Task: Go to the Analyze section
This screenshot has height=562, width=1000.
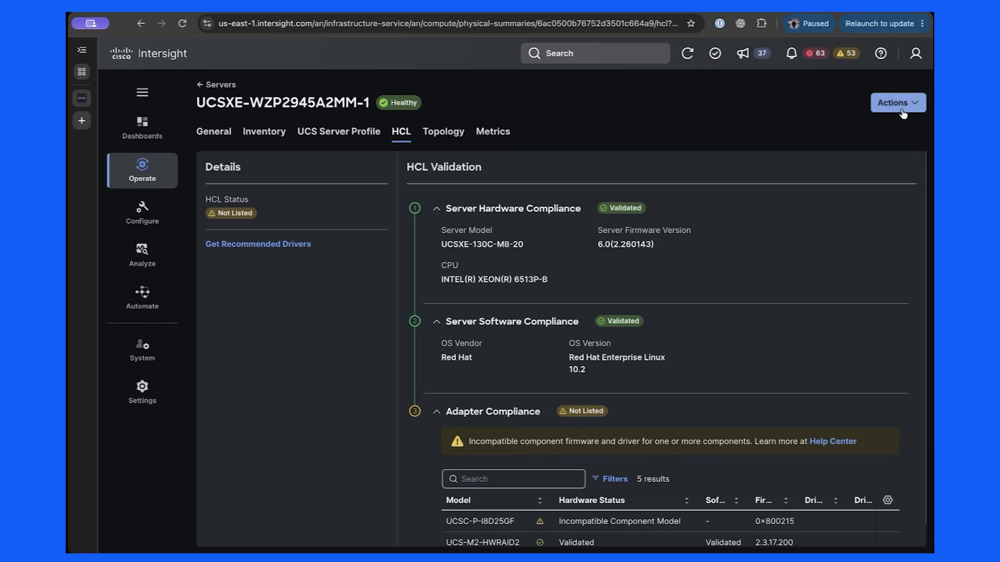Action: point(142,255)
